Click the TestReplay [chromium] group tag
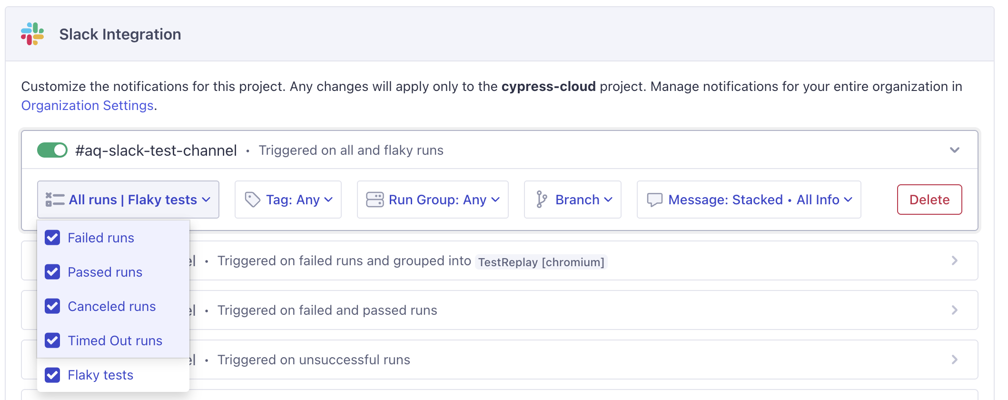This screenshot has height=400, width=1008. click(541, 262)
